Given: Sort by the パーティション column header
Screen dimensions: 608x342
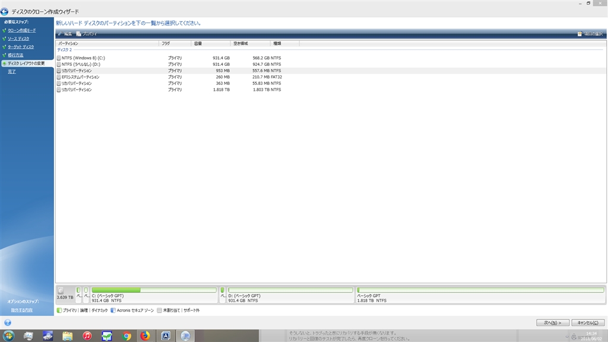Looking at the screenshot, I should [x=107, y=43].
